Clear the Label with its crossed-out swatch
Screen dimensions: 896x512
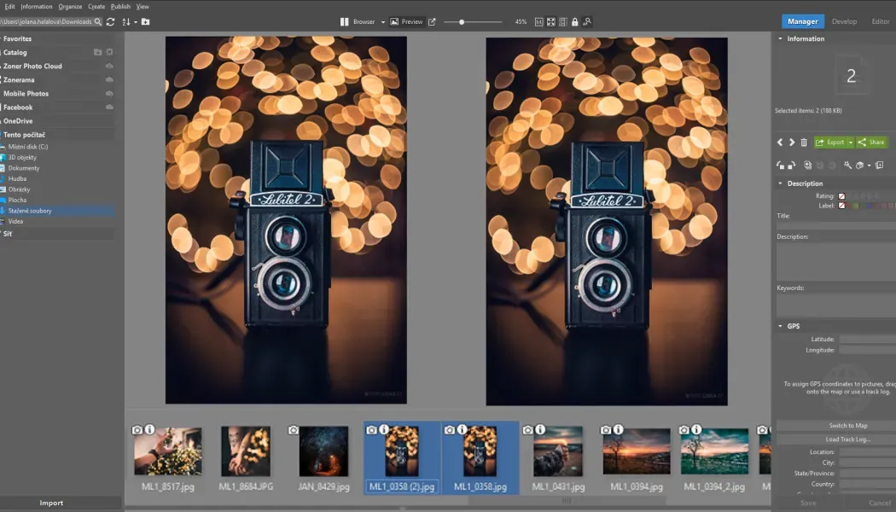tap(841, 205)
